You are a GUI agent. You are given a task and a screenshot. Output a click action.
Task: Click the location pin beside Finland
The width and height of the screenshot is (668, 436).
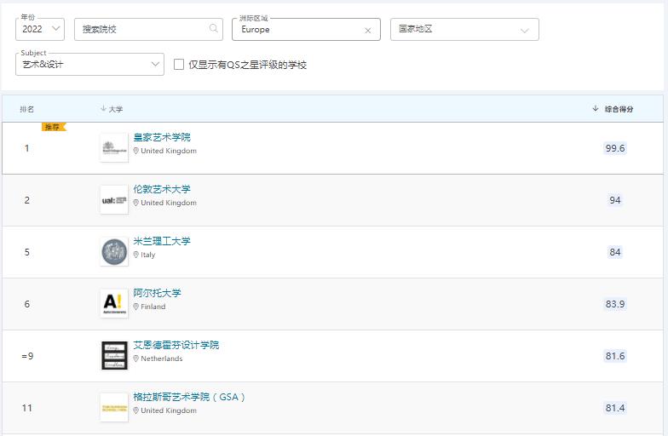pyautogui.click(x=136, y=307)
